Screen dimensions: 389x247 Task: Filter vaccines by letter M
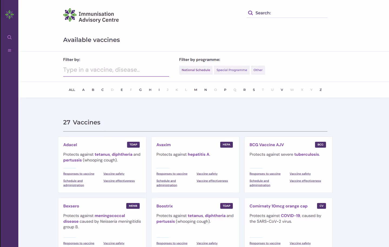click(196, 90)
